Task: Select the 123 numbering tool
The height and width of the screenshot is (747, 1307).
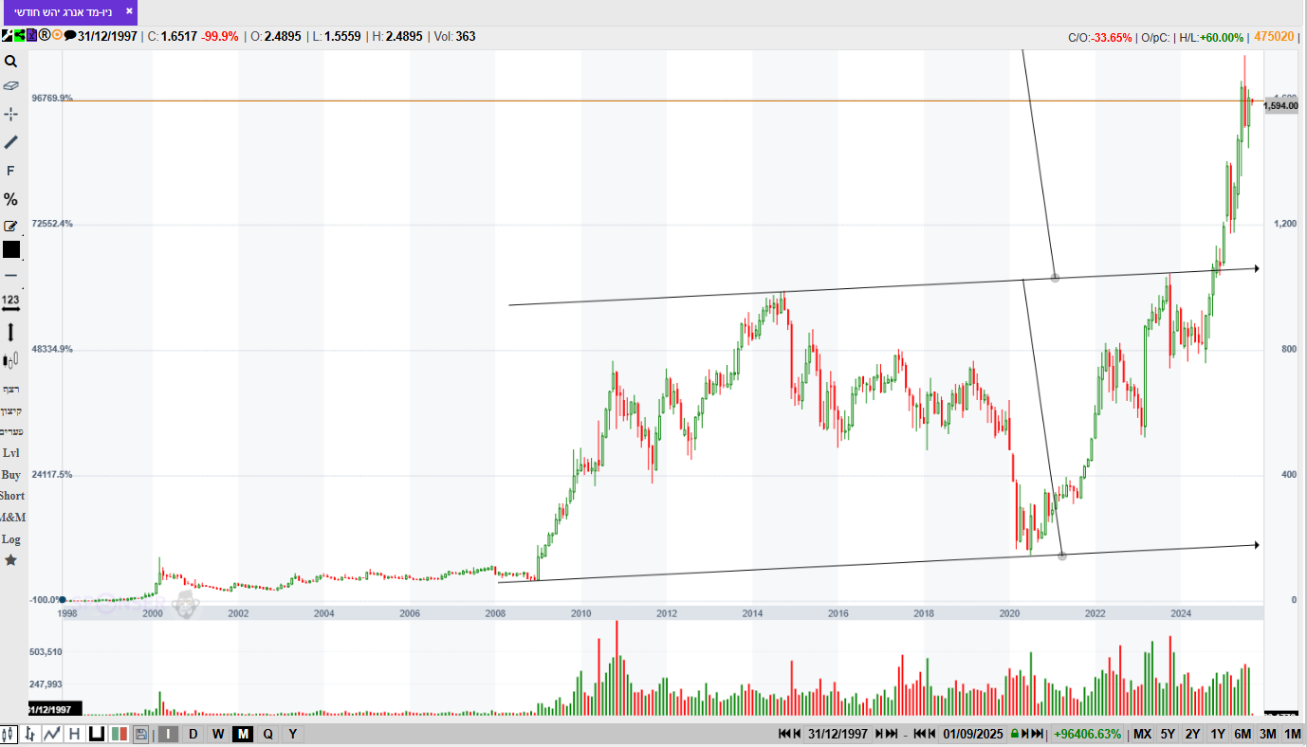Action: coord(11,301)
